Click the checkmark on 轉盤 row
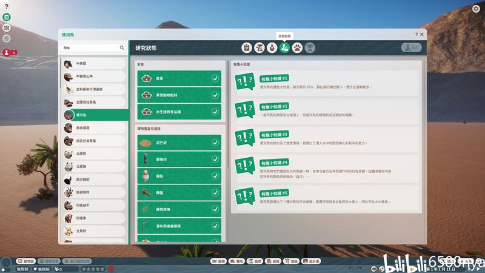The width and height of the screenshot is (485, 273). pyautogui.click(x=215, y=193)
